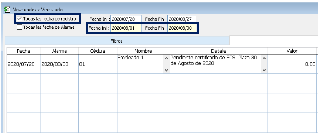The width and height of the screenshot is (321, 135).
Task: Select the Valor cell 0.00
Action: pos(292,64)
